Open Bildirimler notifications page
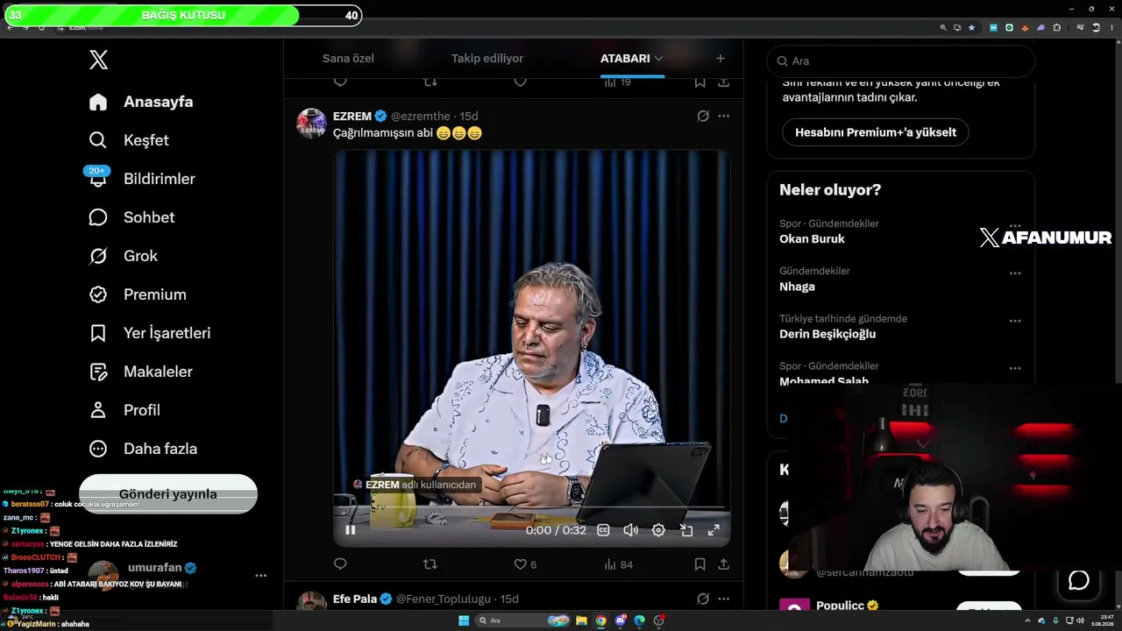The image size is (1122, 631). [142, 179]
